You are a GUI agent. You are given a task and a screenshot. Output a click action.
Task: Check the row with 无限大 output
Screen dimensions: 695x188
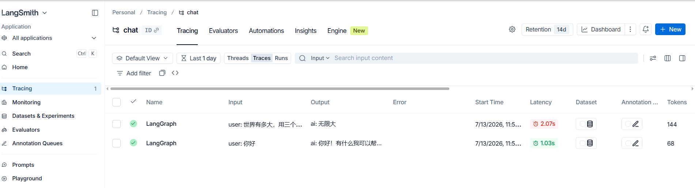pos(117,124)
